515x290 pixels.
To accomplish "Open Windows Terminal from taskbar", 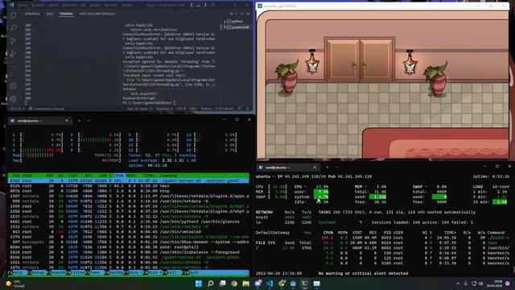I will pos(305,284).
